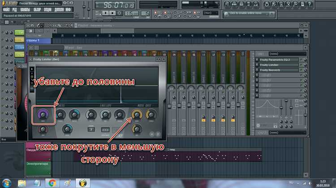The height and width of the screenshot is (188, 336).
Task: Open the ФАЙЛ menu
Action: point(6,10)
